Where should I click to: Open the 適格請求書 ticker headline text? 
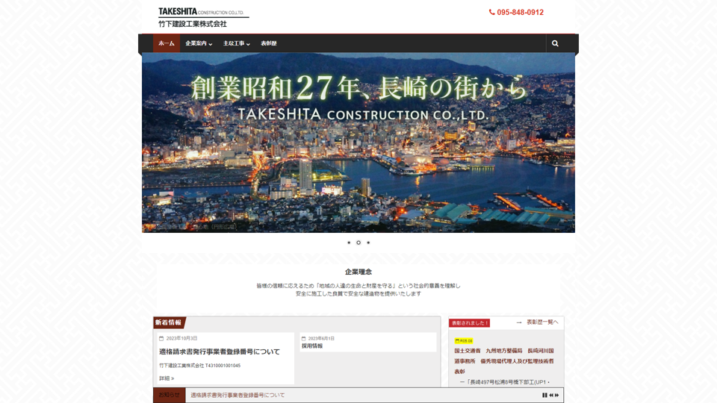coord(238,395)
